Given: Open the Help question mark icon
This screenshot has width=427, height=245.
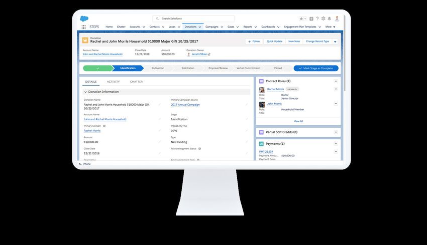Looking at the screenshot, I should pyautogui.click(x=317, y=19).
